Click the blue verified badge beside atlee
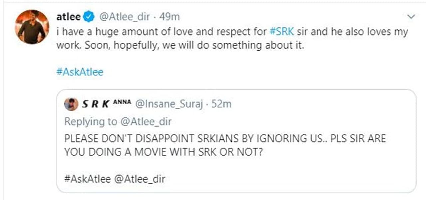 pyautogui.click(x=89, y=17)
